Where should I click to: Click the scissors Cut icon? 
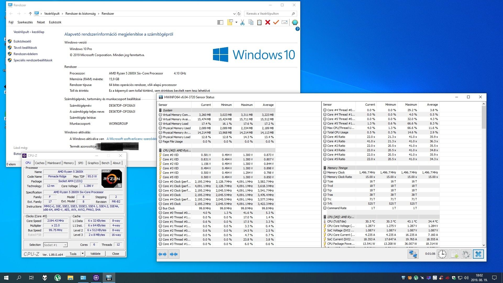tap(242, 22)
